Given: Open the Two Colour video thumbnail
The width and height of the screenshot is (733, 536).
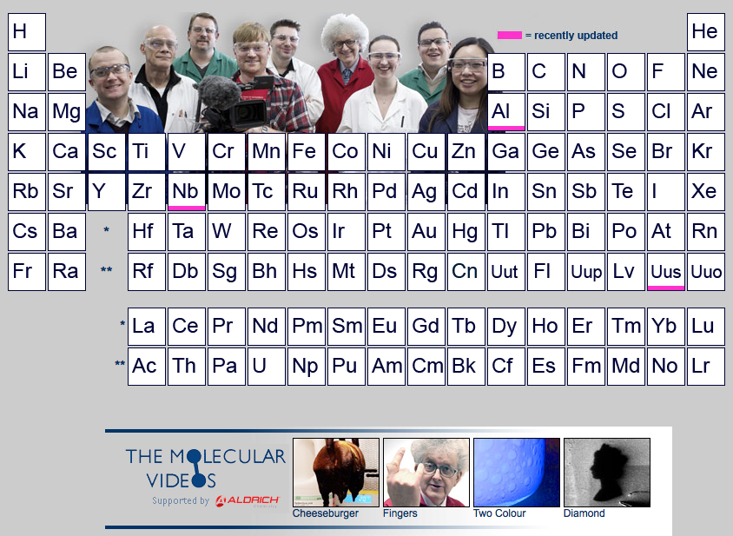Looking at the screenshot, I should pyautogui.click(x=517, y=473).
